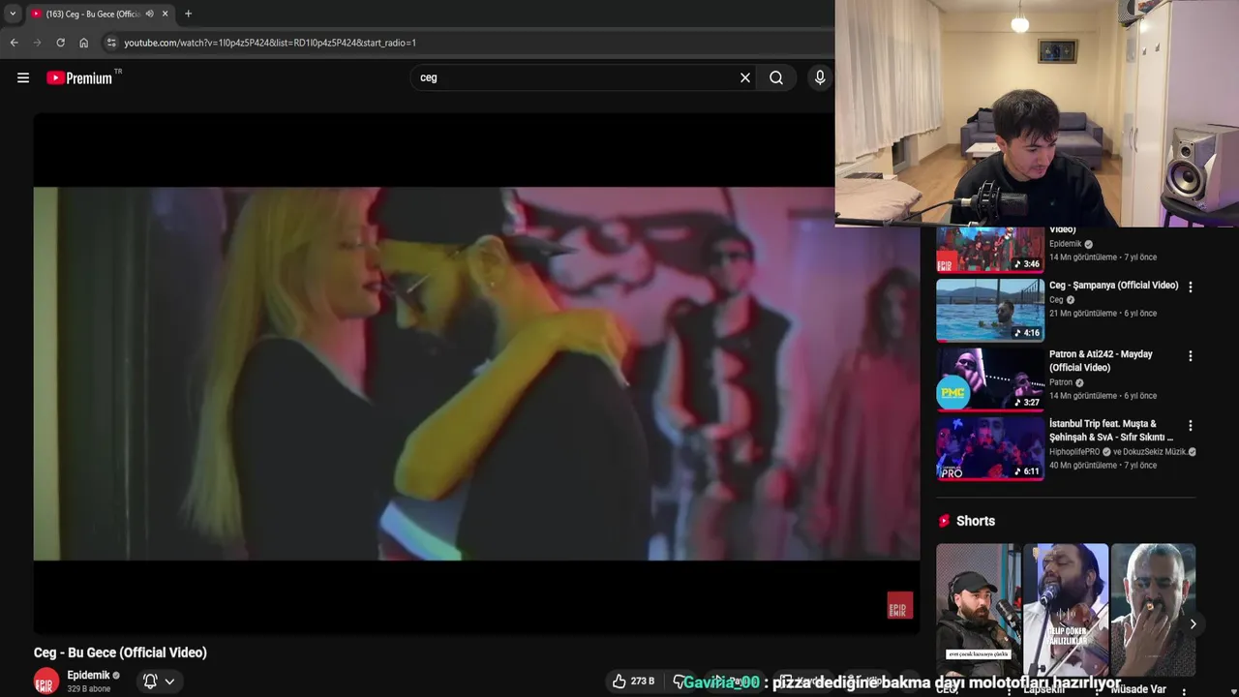Image resolution: width=1239 pixels, height=697 pixels.
Task: Clear the search box with X icon
Action: (745, 77)
